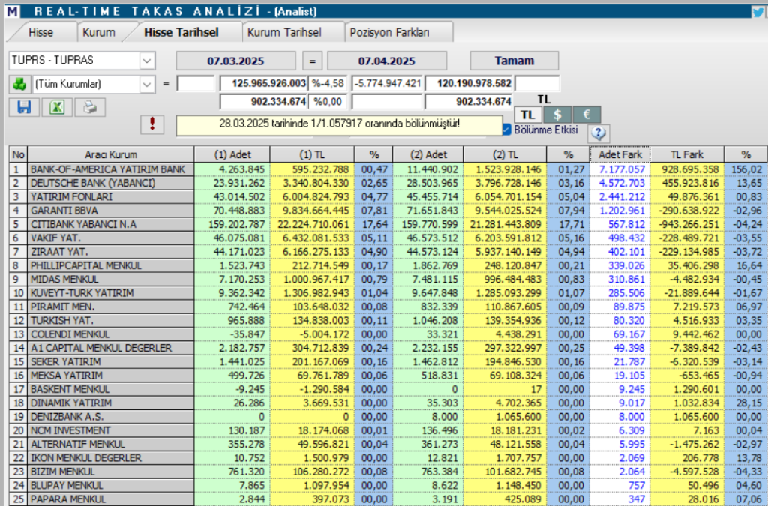Open help with the question mark icon
The image size is (768, 506).
pos(598,133)
